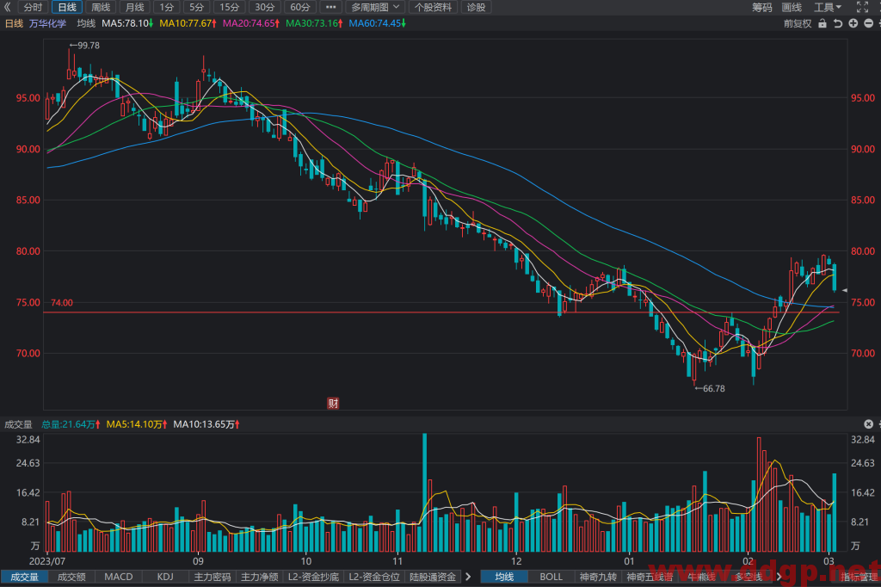Click the 成交量 panel title label
881x587 pixels.
(19, 424)
